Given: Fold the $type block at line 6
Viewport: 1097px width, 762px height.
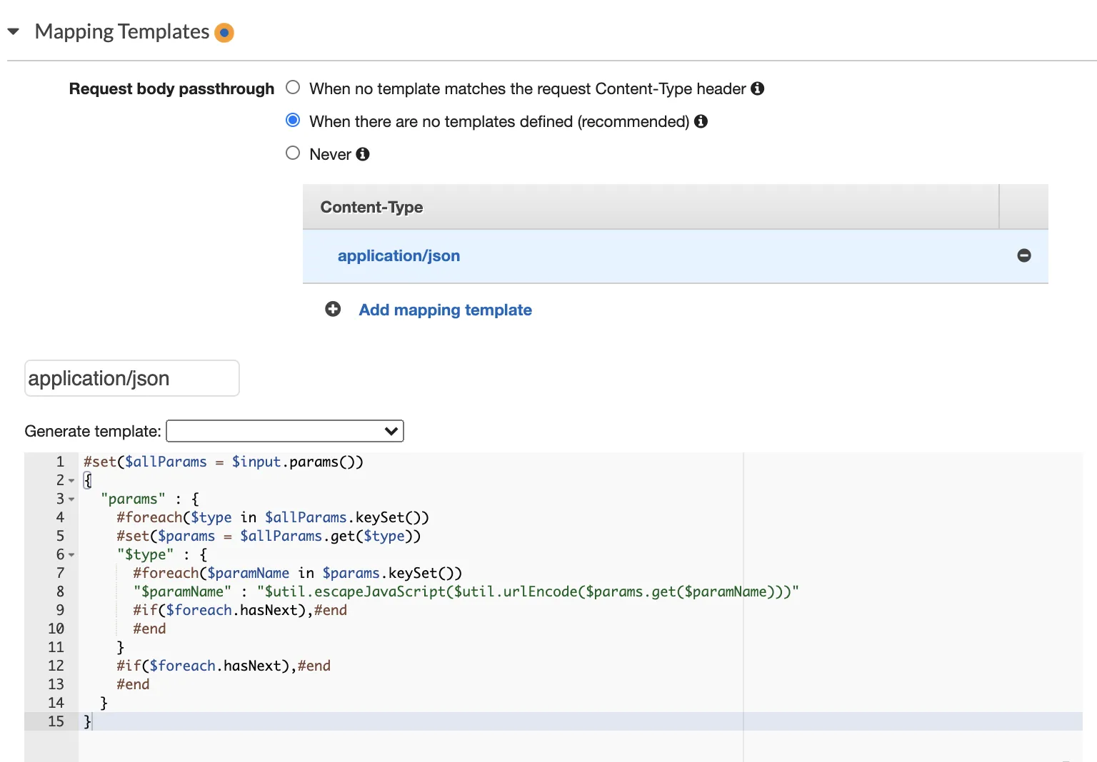Looking at the screenshot, I should click(x=71, y=555).
